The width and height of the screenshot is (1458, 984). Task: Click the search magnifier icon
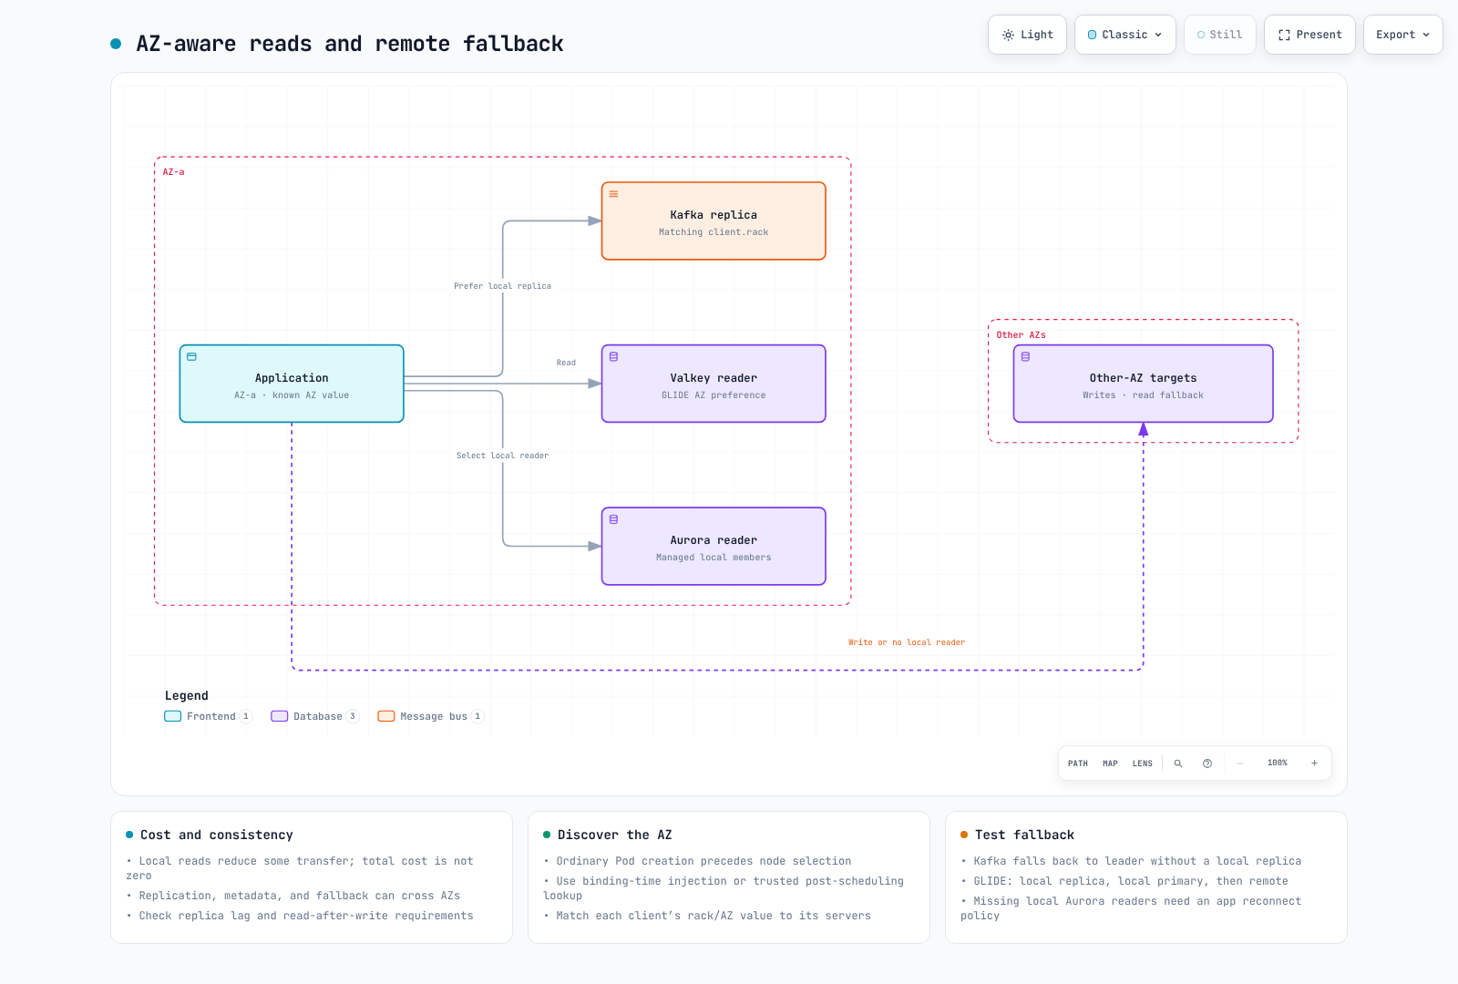coord(1178,764)
